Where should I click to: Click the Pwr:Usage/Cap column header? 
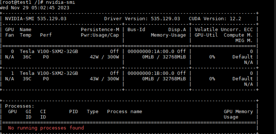tap(100, 35)
